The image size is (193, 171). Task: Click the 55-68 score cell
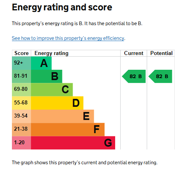(x=21, y=103)
